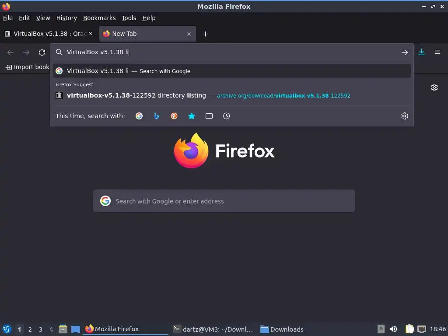The height and width of the screenshot is (336, 448).
Task: Open the Help menu
Action: point(149,18)
